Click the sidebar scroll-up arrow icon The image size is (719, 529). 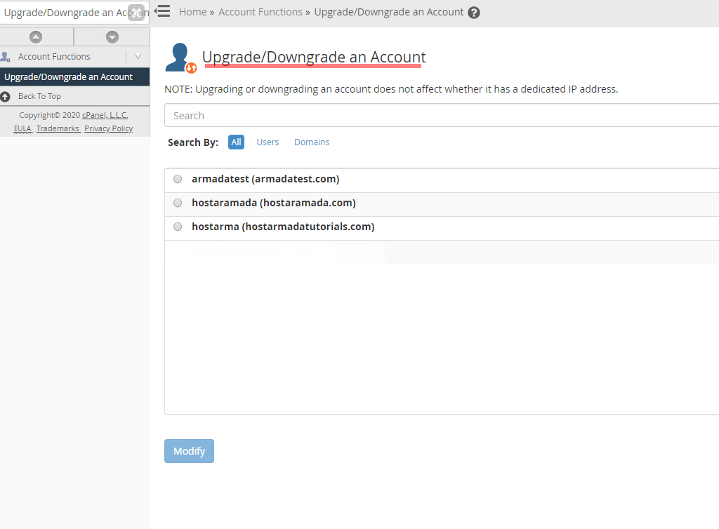(x=37, y=36)
